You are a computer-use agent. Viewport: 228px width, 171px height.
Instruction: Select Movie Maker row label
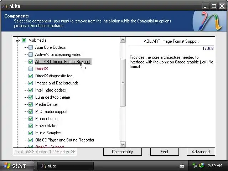[x=46, y=126]
